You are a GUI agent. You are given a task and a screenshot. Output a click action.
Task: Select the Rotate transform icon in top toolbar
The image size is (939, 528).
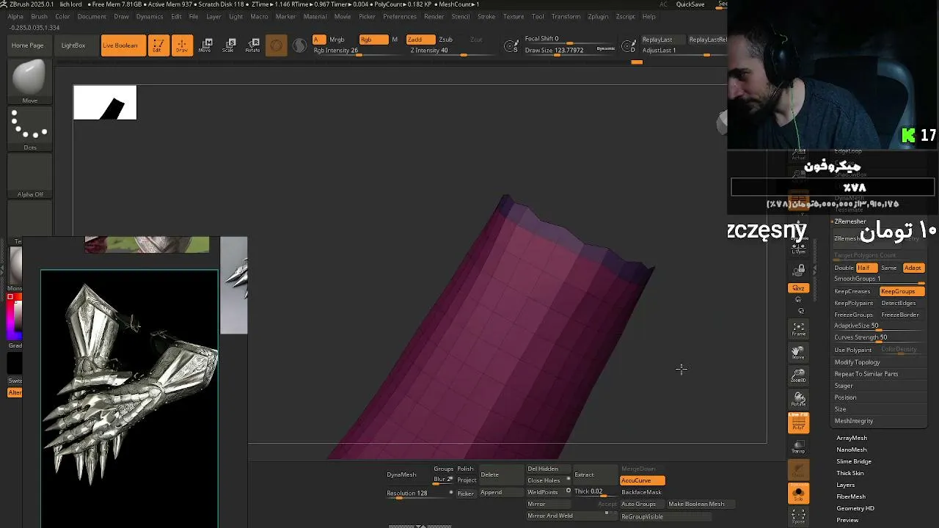253,45
